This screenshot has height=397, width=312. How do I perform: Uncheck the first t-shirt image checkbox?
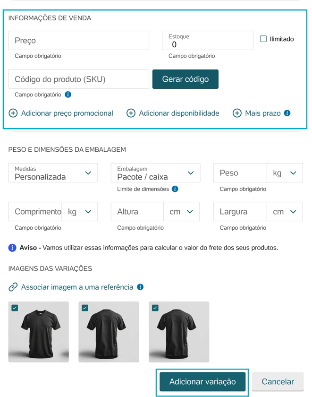pos(15,308)
